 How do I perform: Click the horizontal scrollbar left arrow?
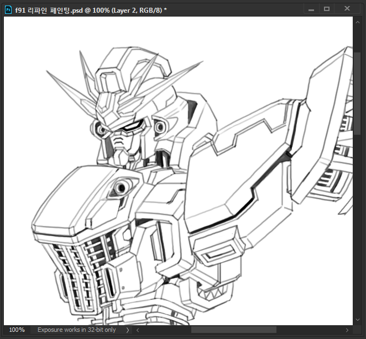138,330
